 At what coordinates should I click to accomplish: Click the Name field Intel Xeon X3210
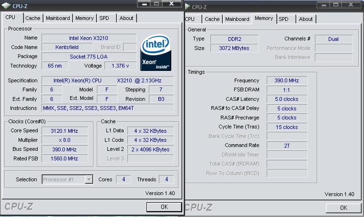click(89, 38)
